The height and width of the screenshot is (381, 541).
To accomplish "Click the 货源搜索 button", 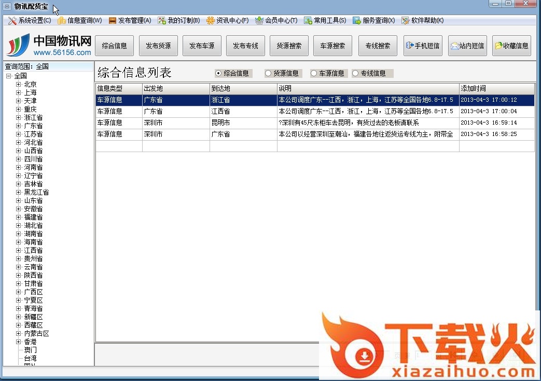I will (x=289, y=46).
